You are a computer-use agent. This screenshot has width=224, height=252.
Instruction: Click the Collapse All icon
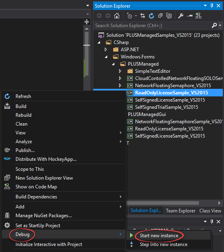coord(160,16)
